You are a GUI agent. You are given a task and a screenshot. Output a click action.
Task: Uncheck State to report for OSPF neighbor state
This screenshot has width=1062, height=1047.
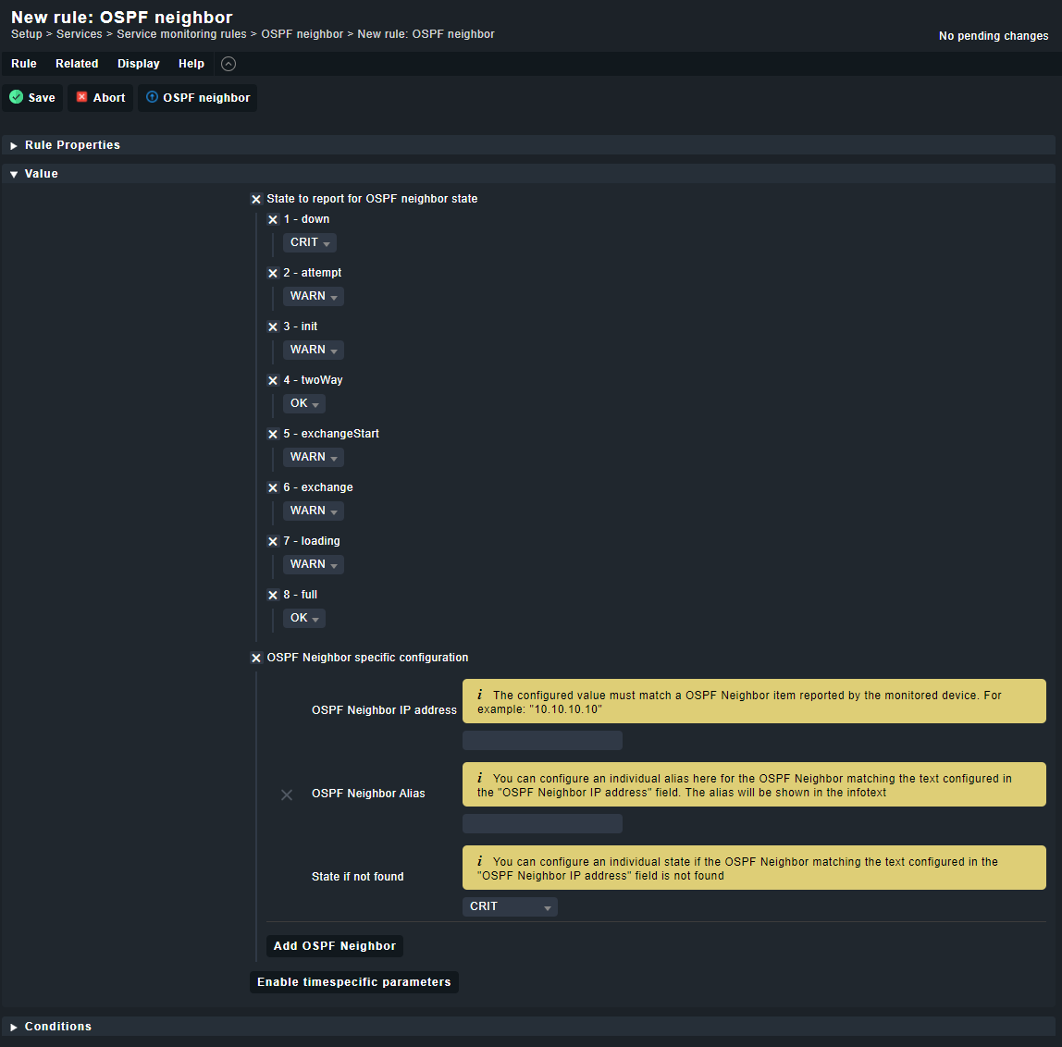(256, 199)
